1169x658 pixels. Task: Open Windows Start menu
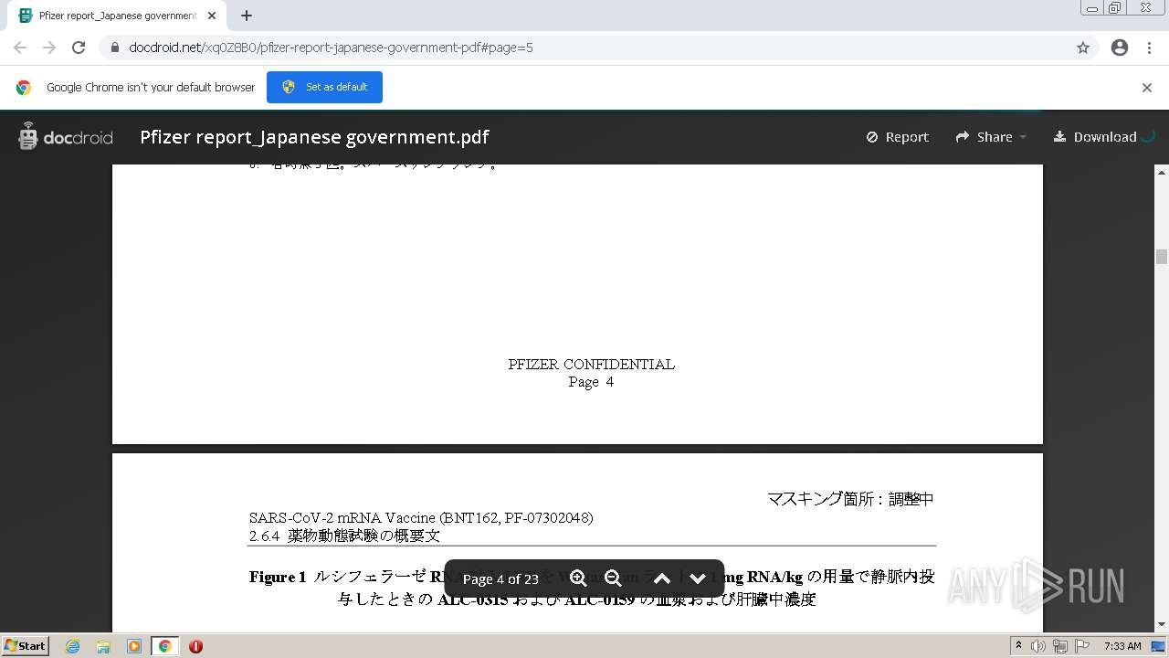point(25,645)
